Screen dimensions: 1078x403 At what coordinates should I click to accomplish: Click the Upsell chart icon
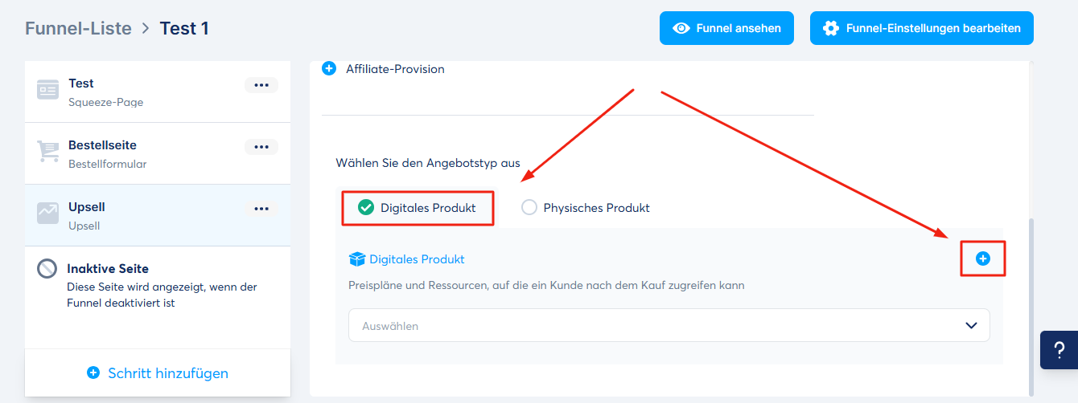[x=47, y=213]
